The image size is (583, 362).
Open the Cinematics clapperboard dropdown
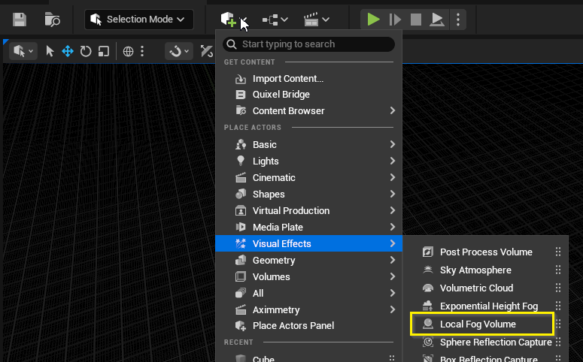coord(316,20)
